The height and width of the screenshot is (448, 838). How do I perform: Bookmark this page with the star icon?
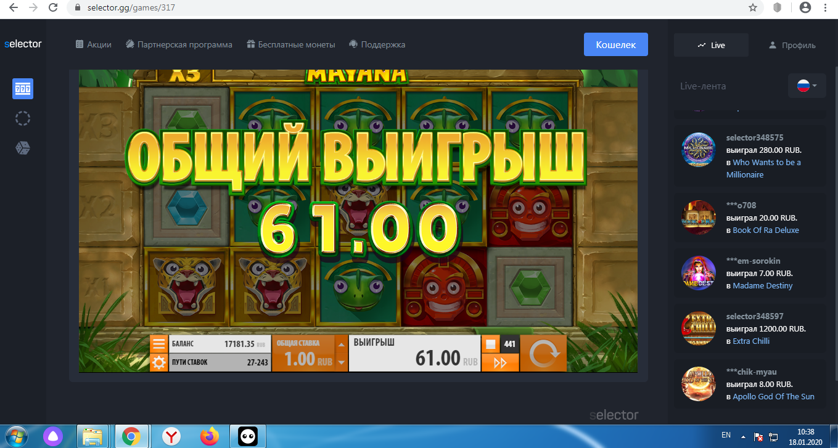(752, 7)
